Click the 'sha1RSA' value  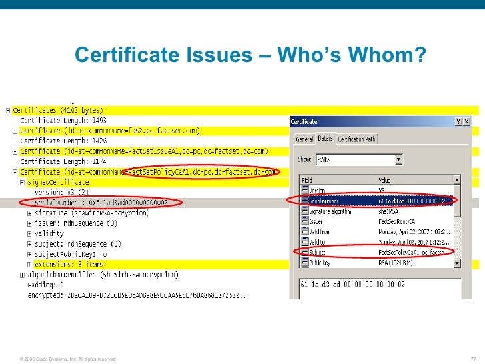click(388, 212)
